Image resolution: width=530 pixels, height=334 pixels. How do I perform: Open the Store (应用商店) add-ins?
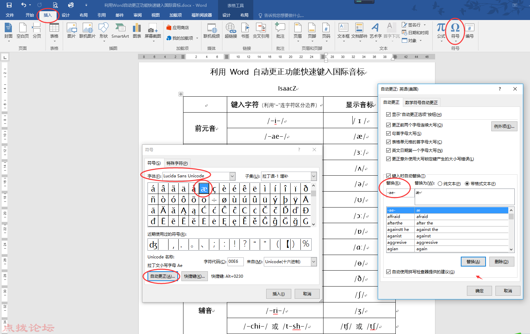178,28
